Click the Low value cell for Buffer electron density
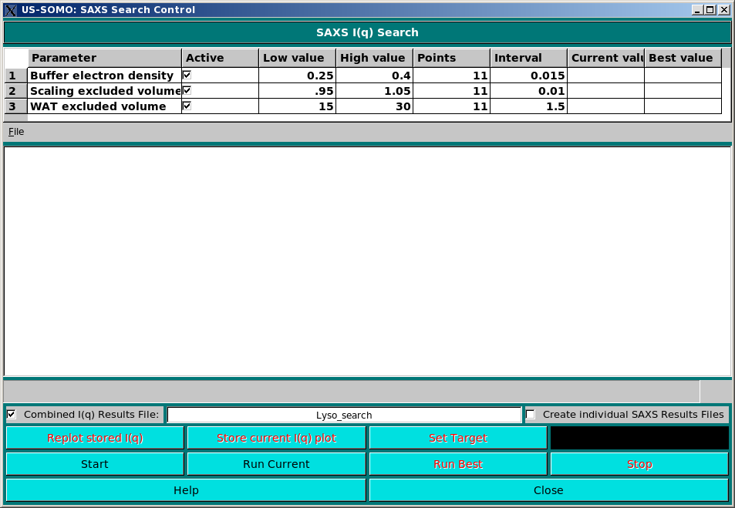This screenshot has width=735, height=508. pos(296,75)
